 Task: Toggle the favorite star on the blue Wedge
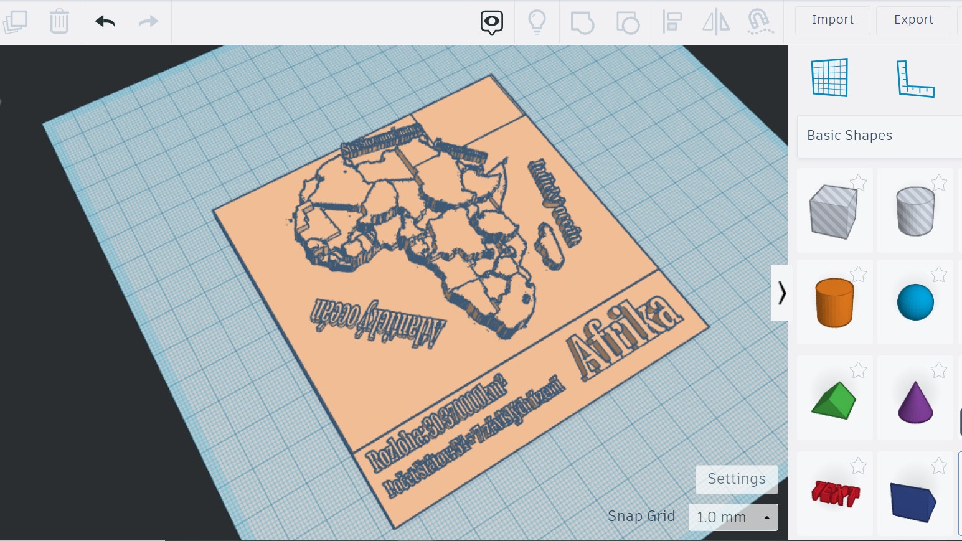939,465
